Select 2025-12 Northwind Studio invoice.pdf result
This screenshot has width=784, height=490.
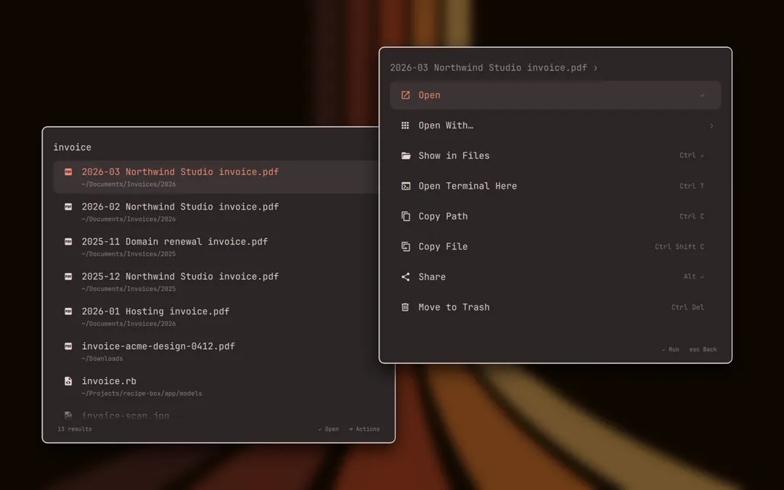[216, 282]
